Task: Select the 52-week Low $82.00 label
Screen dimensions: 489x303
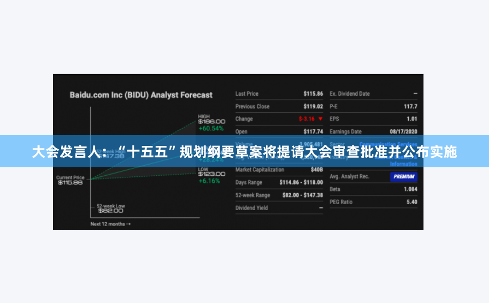Action: 111,208
